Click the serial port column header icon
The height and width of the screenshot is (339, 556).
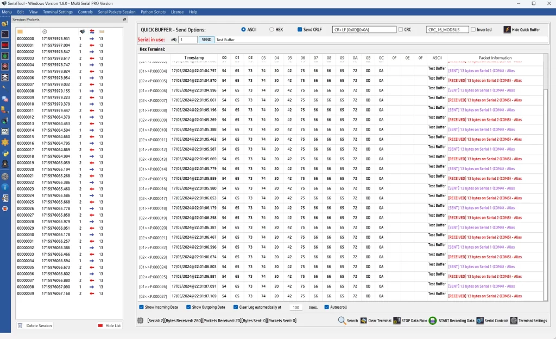click(82, 31)
